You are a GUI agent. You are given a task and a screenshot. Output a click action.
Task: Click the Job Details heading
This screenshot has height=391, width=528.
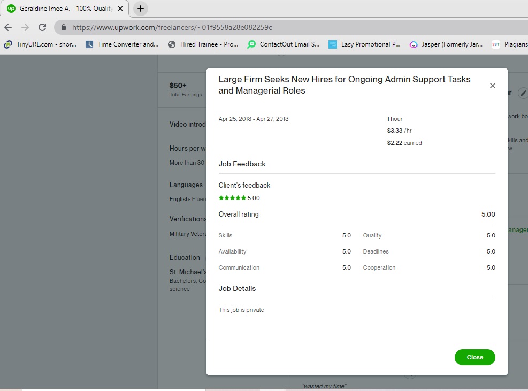click(x=237, y=289)
